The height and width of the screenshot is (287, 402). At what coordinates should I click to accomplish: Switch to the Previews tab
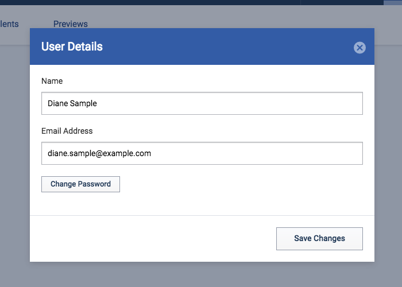coord(71,24)
